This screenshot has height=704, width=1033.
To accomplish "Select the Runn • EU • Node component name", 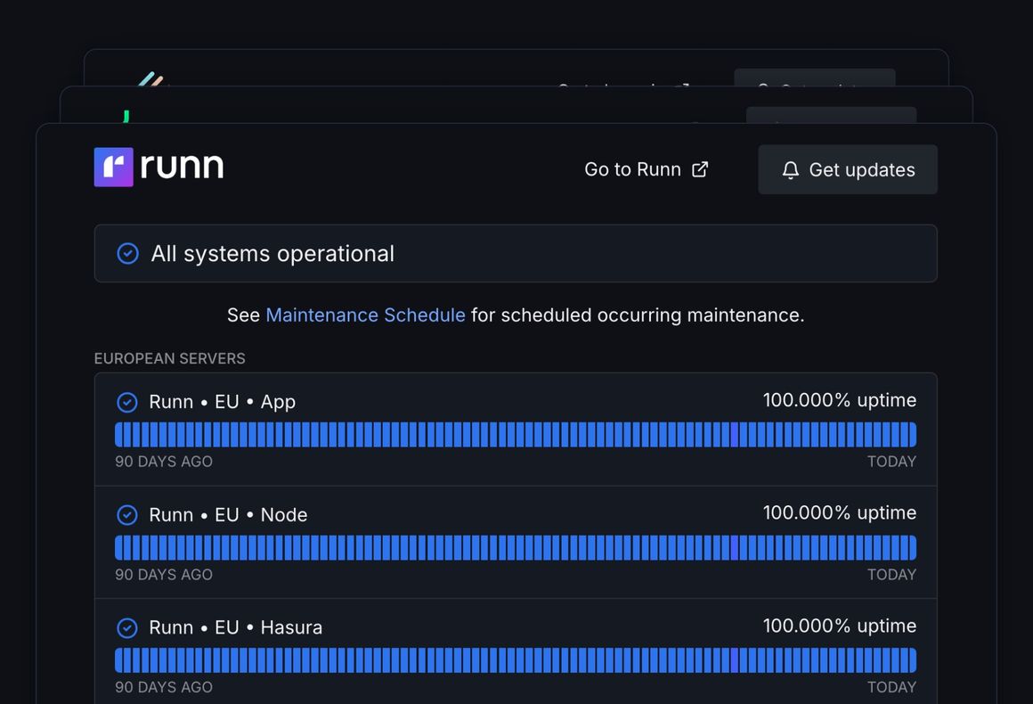I will (228, 514).
